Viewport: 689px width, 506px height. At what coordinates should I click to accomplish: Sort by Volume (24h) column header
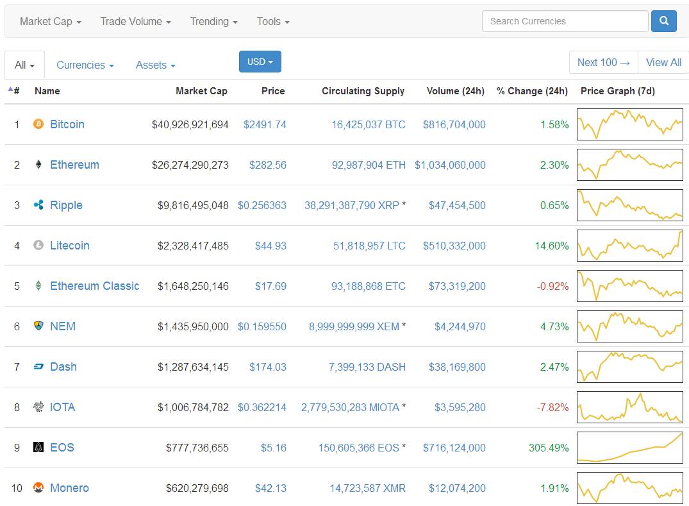pyautogui.click(x=456, y=91)
